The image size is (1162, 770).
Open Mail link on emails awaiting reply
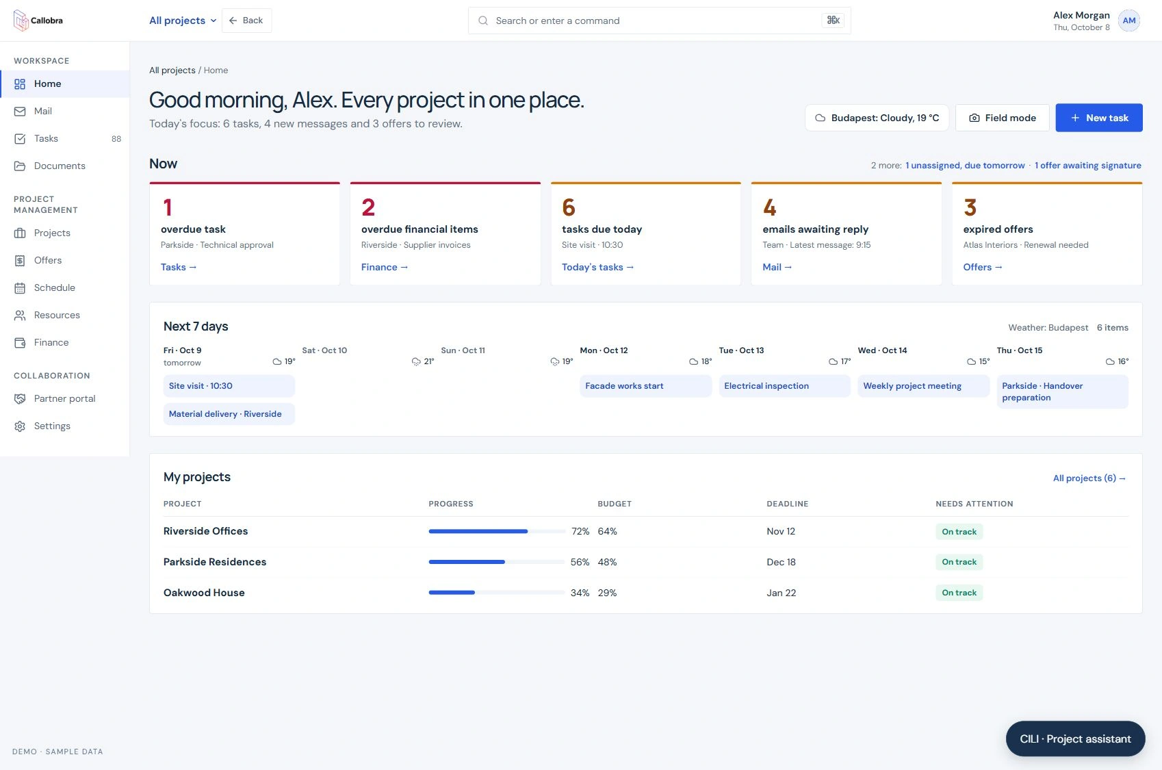(x=777, y=268)
